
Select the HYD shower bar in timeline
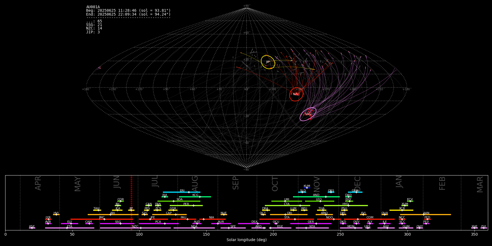click(x=346, y=206)
